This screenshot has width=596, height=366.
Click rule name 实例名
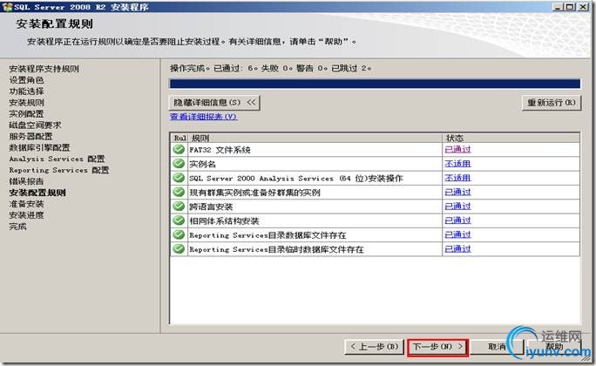(202, 164)
